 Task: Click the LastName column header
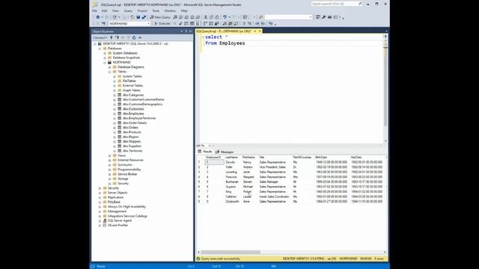[x=231, y=158]
